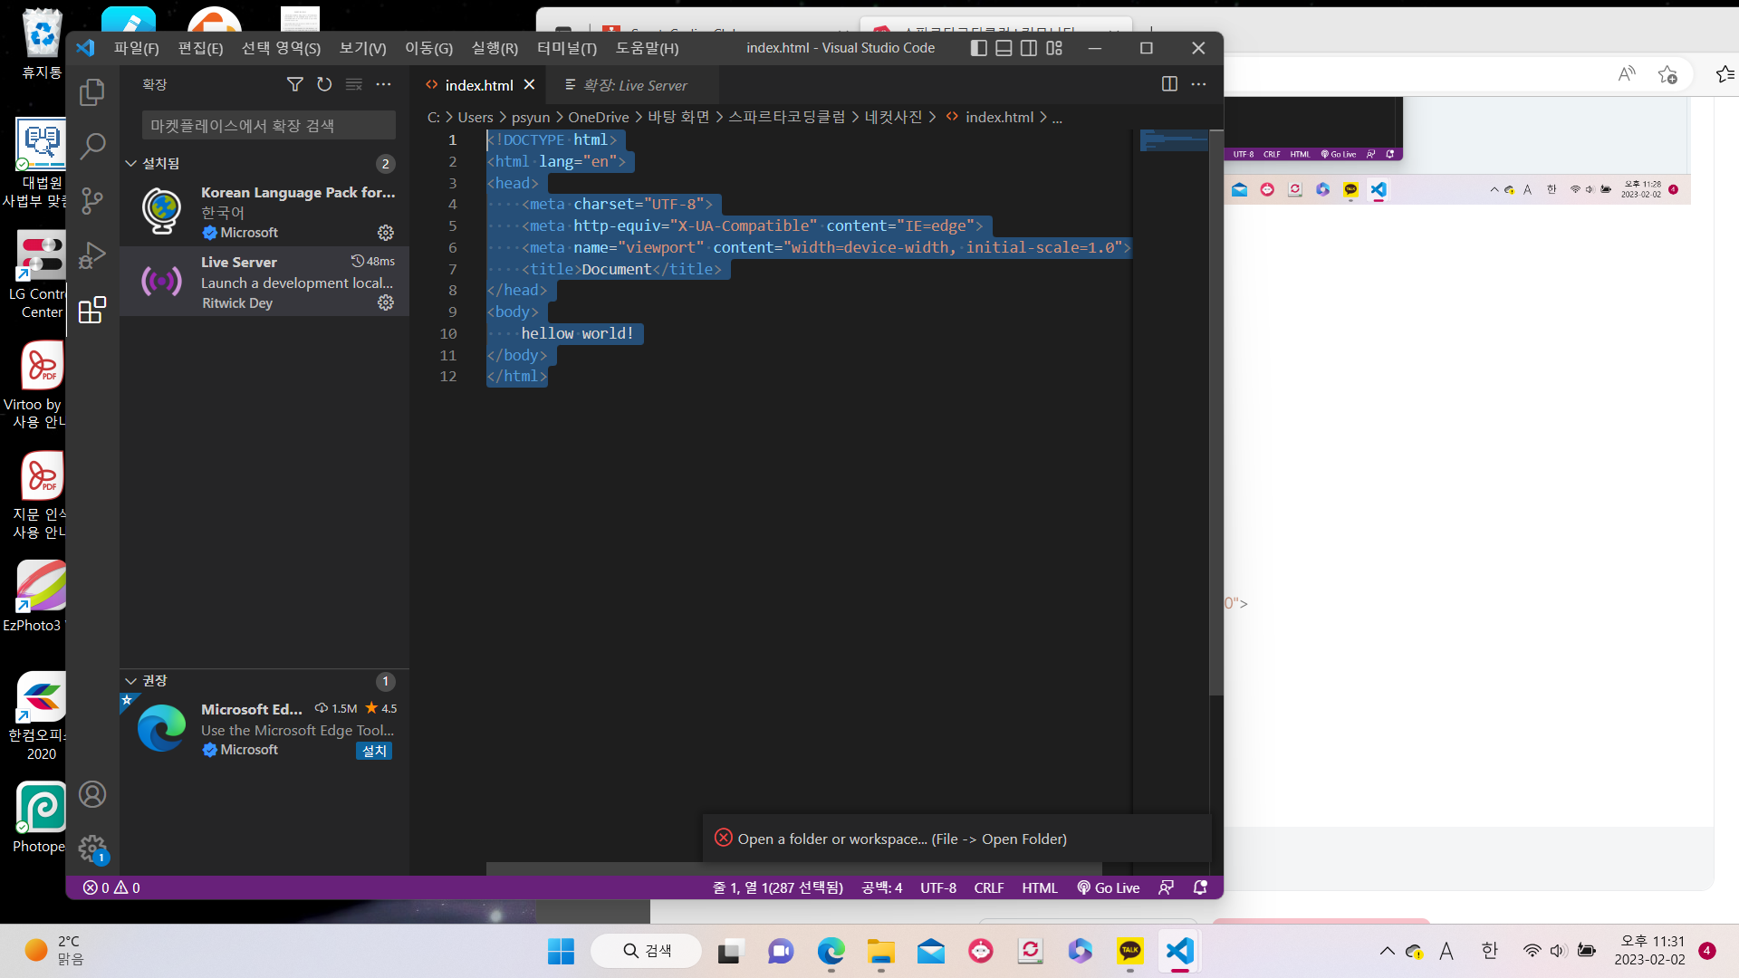
Task: Open the Accounts menu icon
Action: pyautogui.click(x=92, y=794)
